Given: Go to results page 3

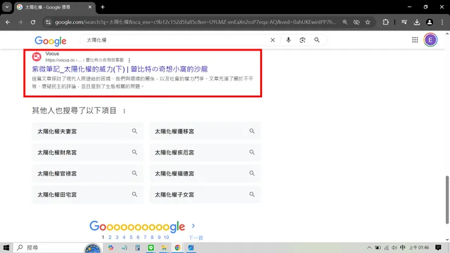Looking at the screenshot, I should (117, 237).
